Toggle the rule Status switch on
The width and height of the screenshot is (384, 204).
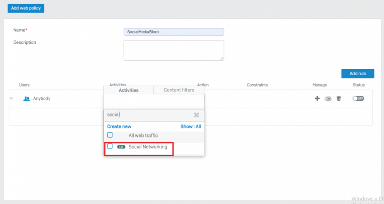coord(358,98)
